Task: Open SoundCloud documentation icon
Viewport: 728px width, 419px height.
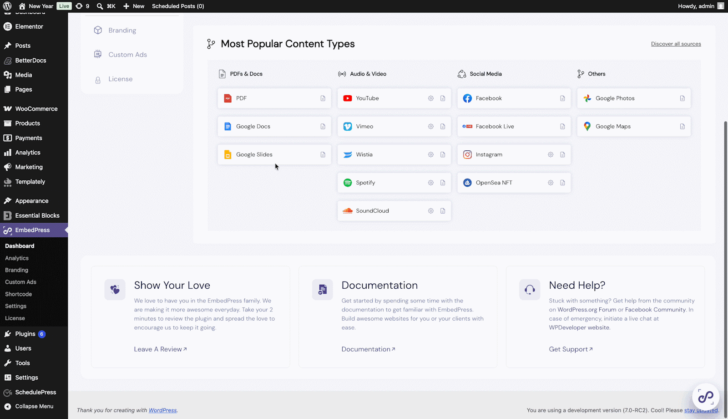Action: [x=442, y=211]
